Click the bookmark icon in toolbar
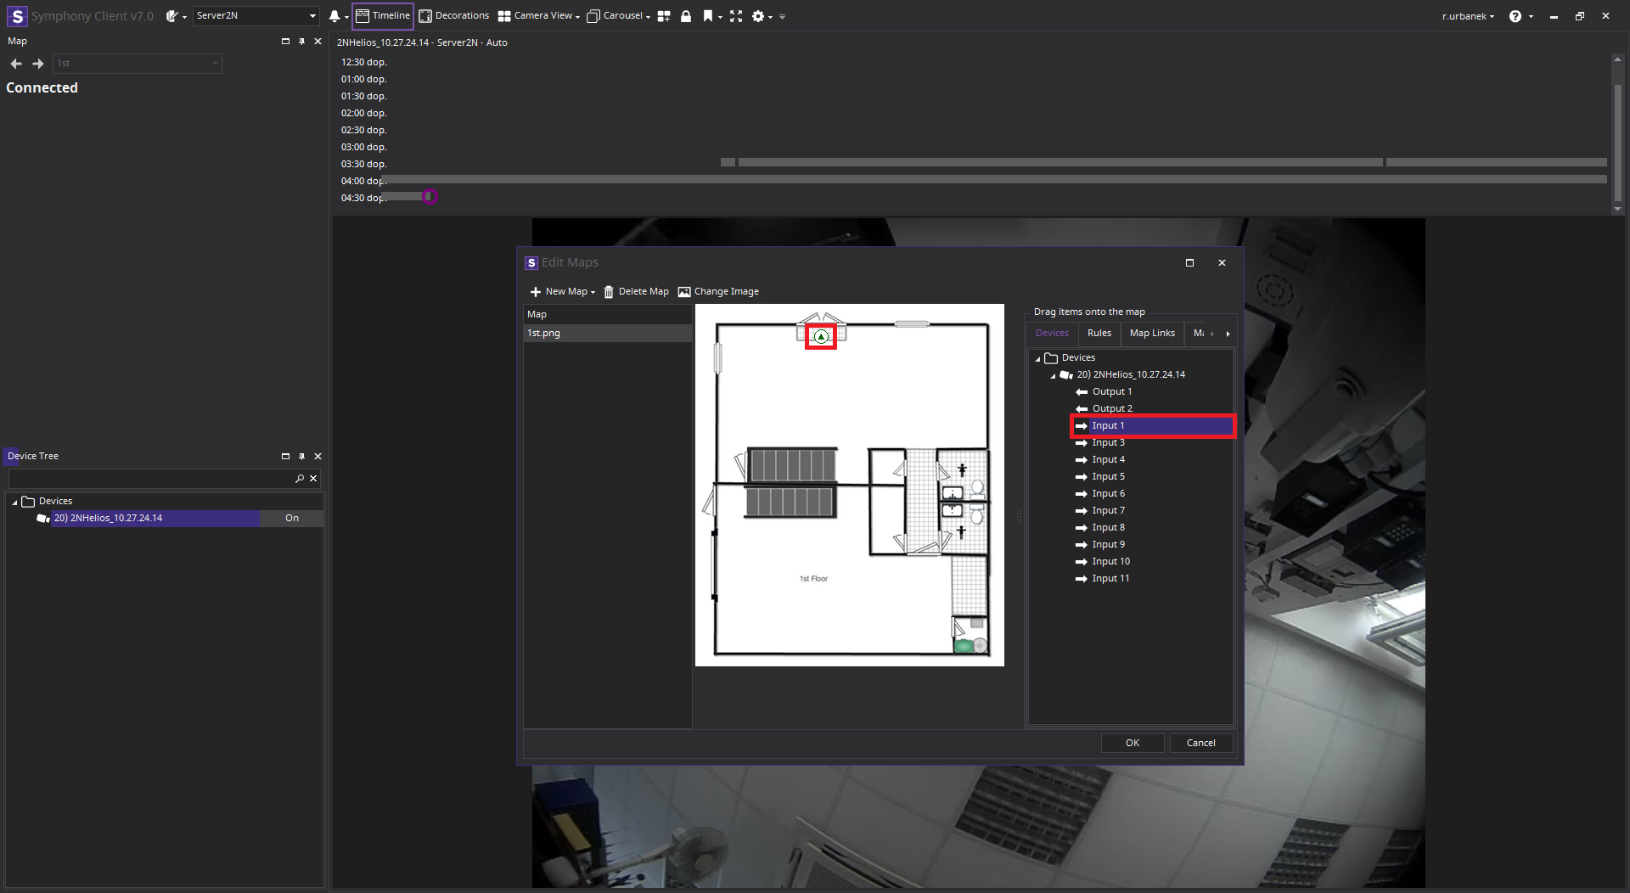 point(707,16)
